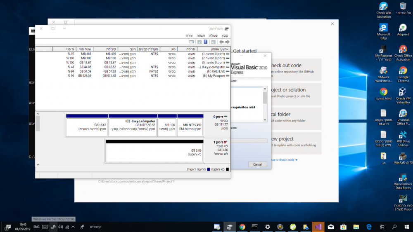Select the d.a.y.c.computer volume row
413x232 pixels.
coord(133,67)
